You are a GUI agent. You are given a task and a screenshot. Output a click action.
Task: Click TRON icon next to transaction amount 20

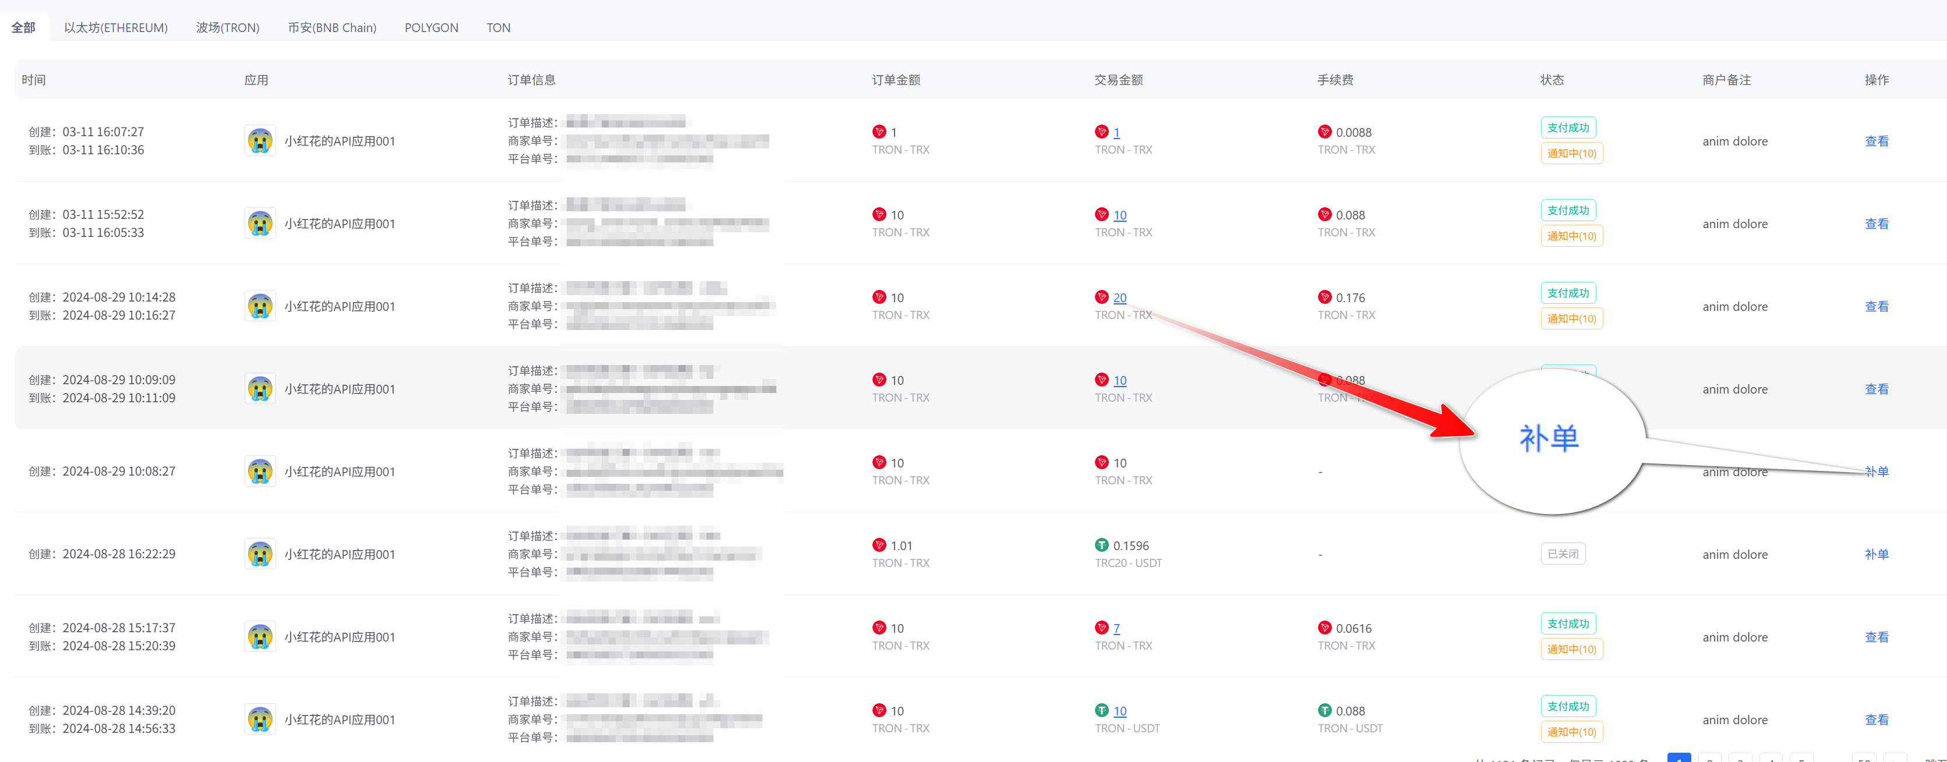(x=1101, y=297)
